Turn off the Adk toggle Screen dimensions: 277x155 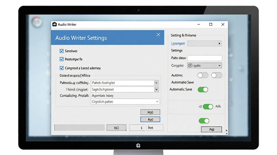(x=208, y=107)
